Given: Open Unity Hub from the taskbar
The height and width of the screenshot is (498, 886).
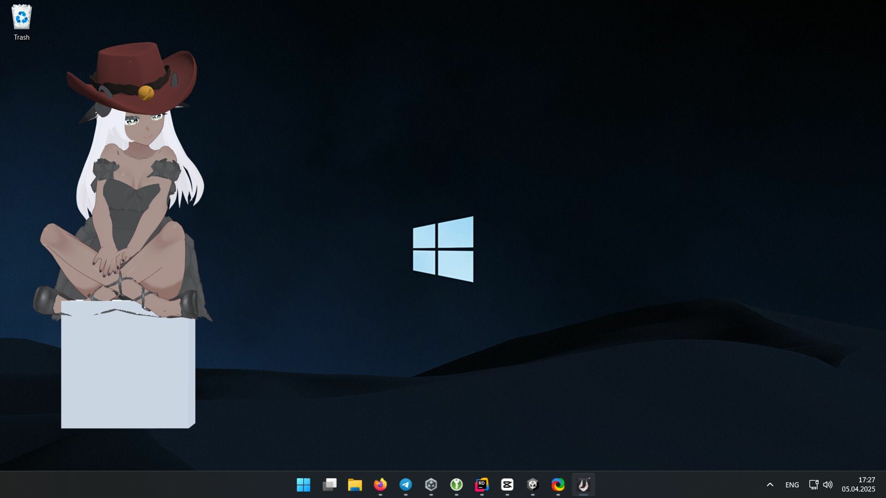Looking at the screenshot, I should [431, 485].
